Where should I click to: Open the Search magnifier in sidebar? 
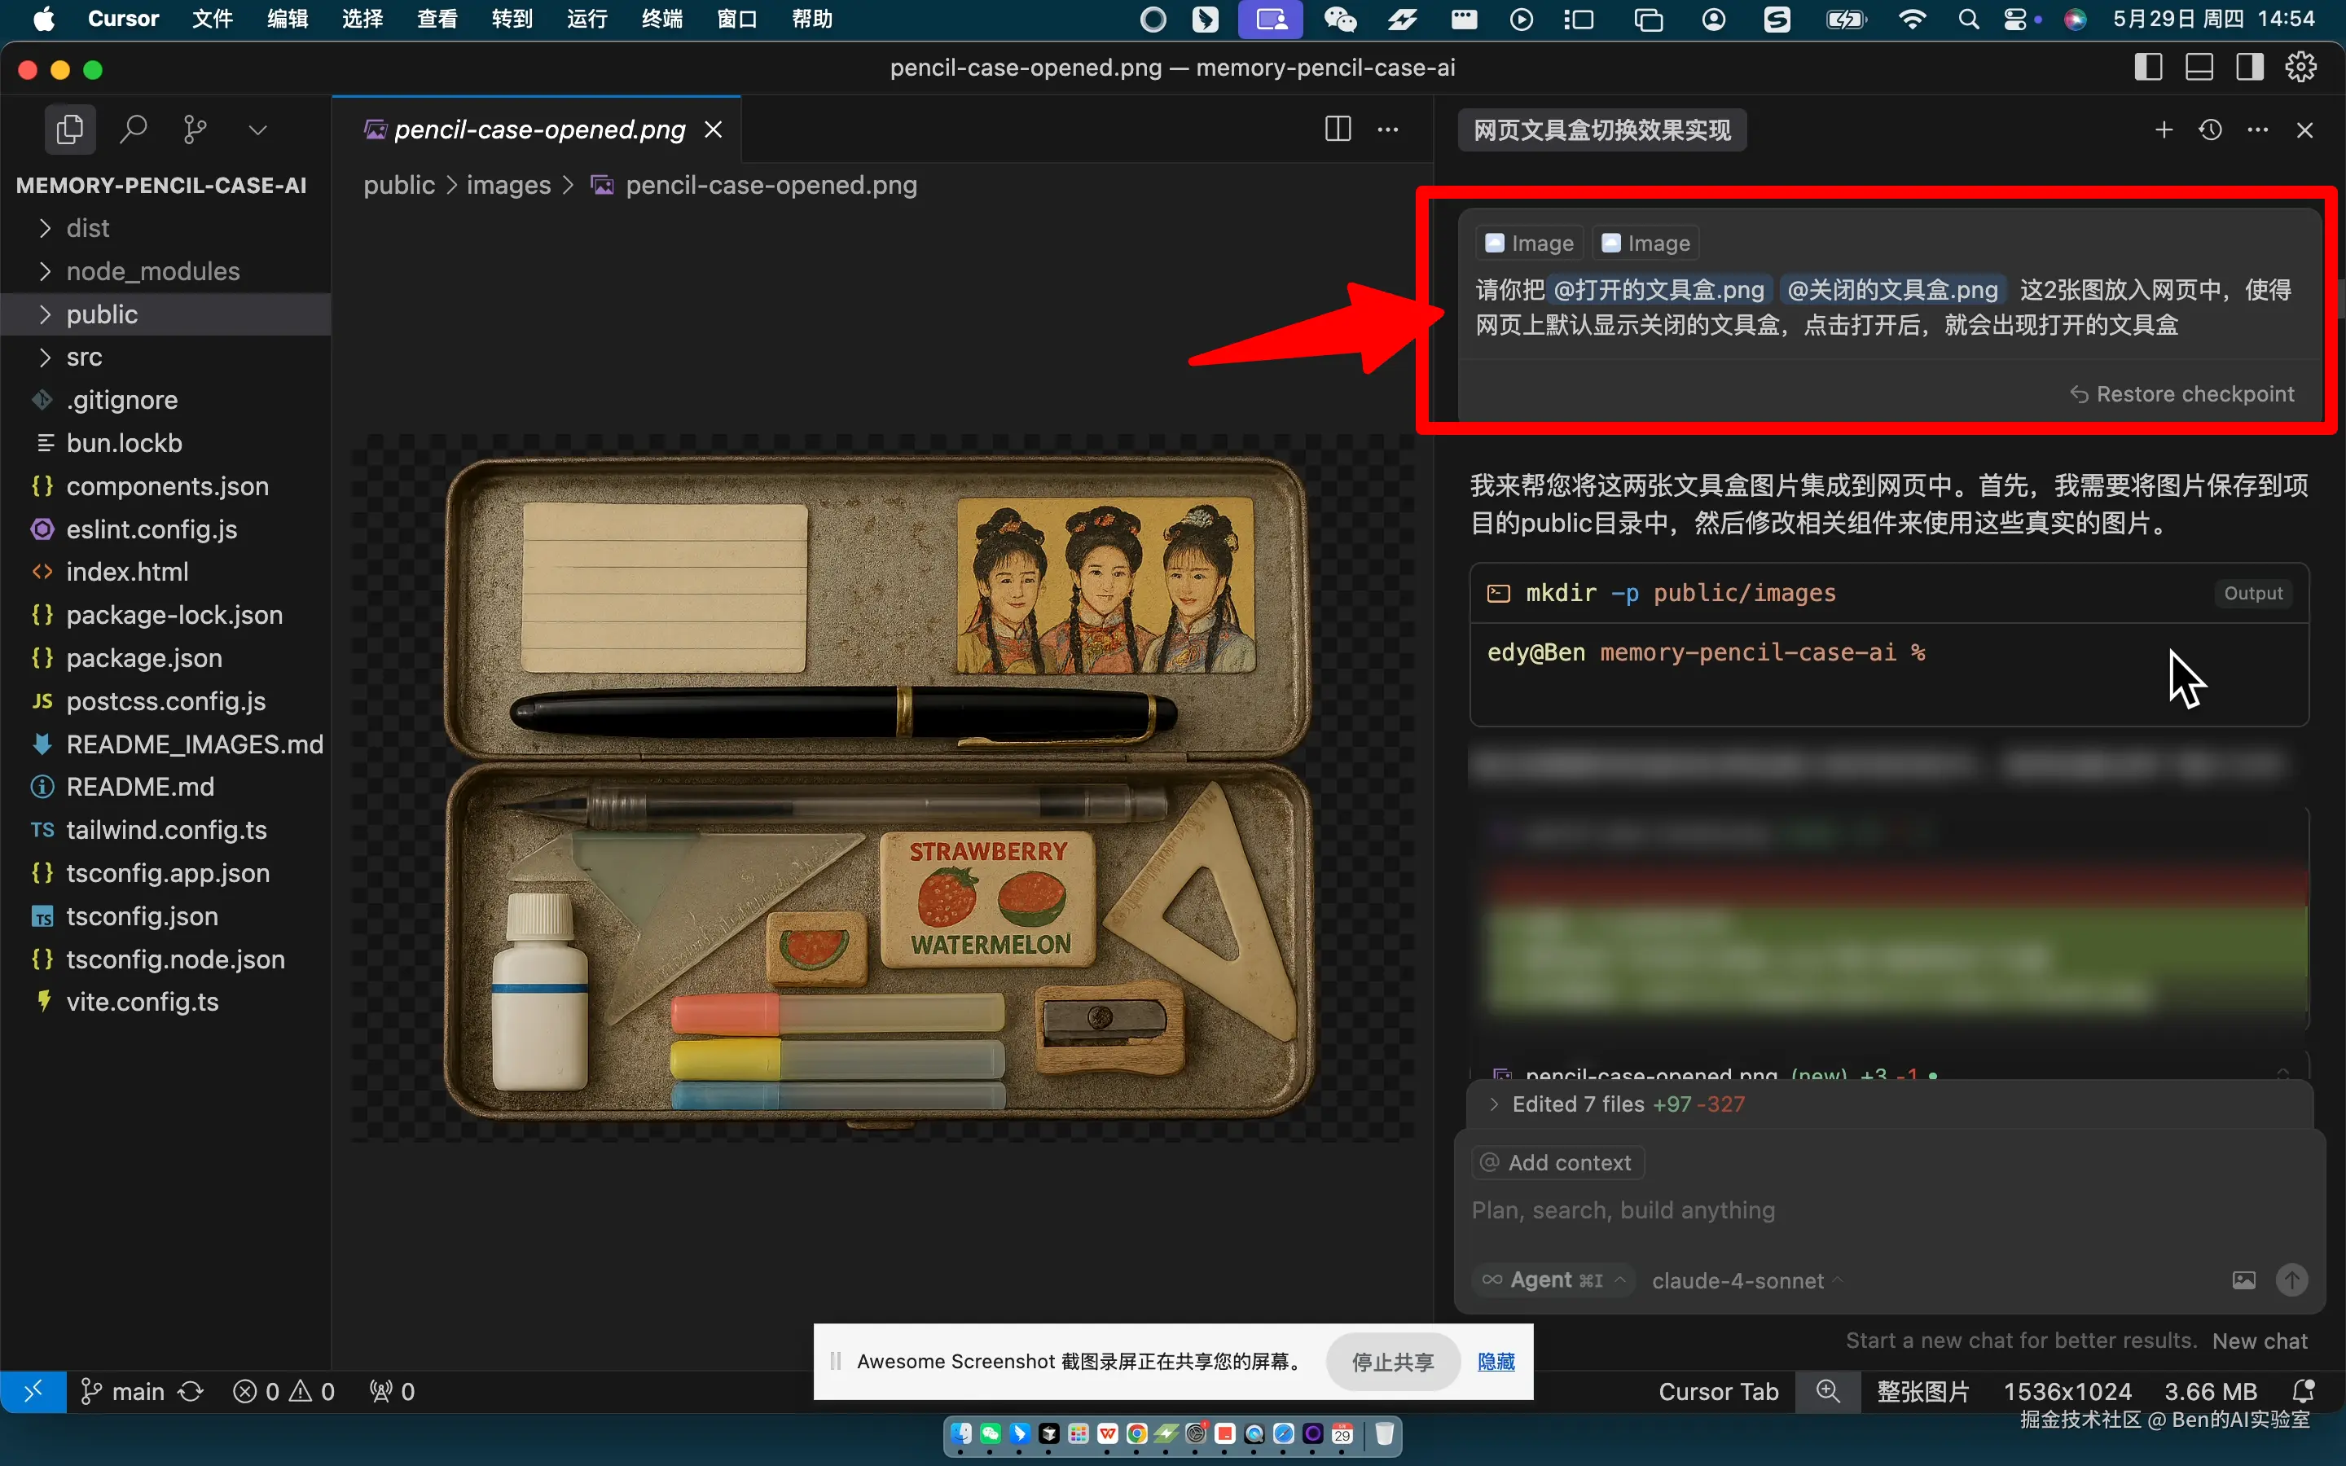pyautogui.click(x=133, y=129)
